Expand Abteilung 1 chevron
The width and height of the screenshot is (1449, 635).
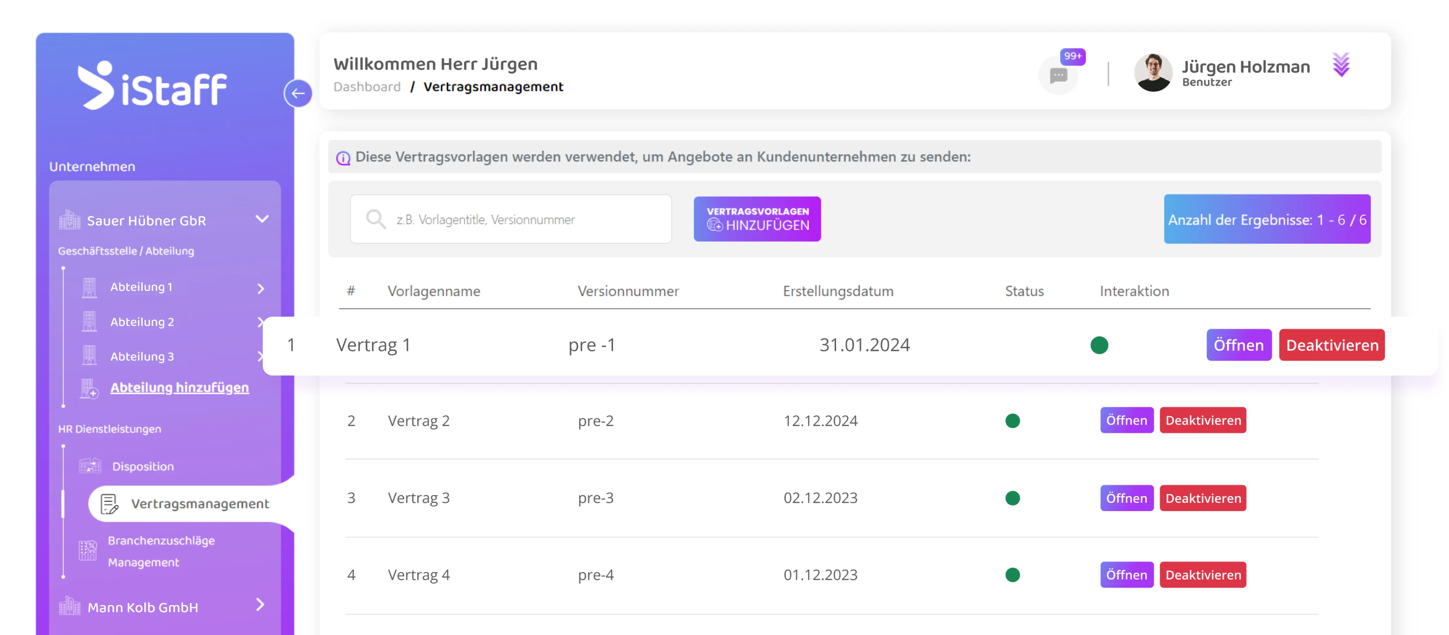click(260, 288)
